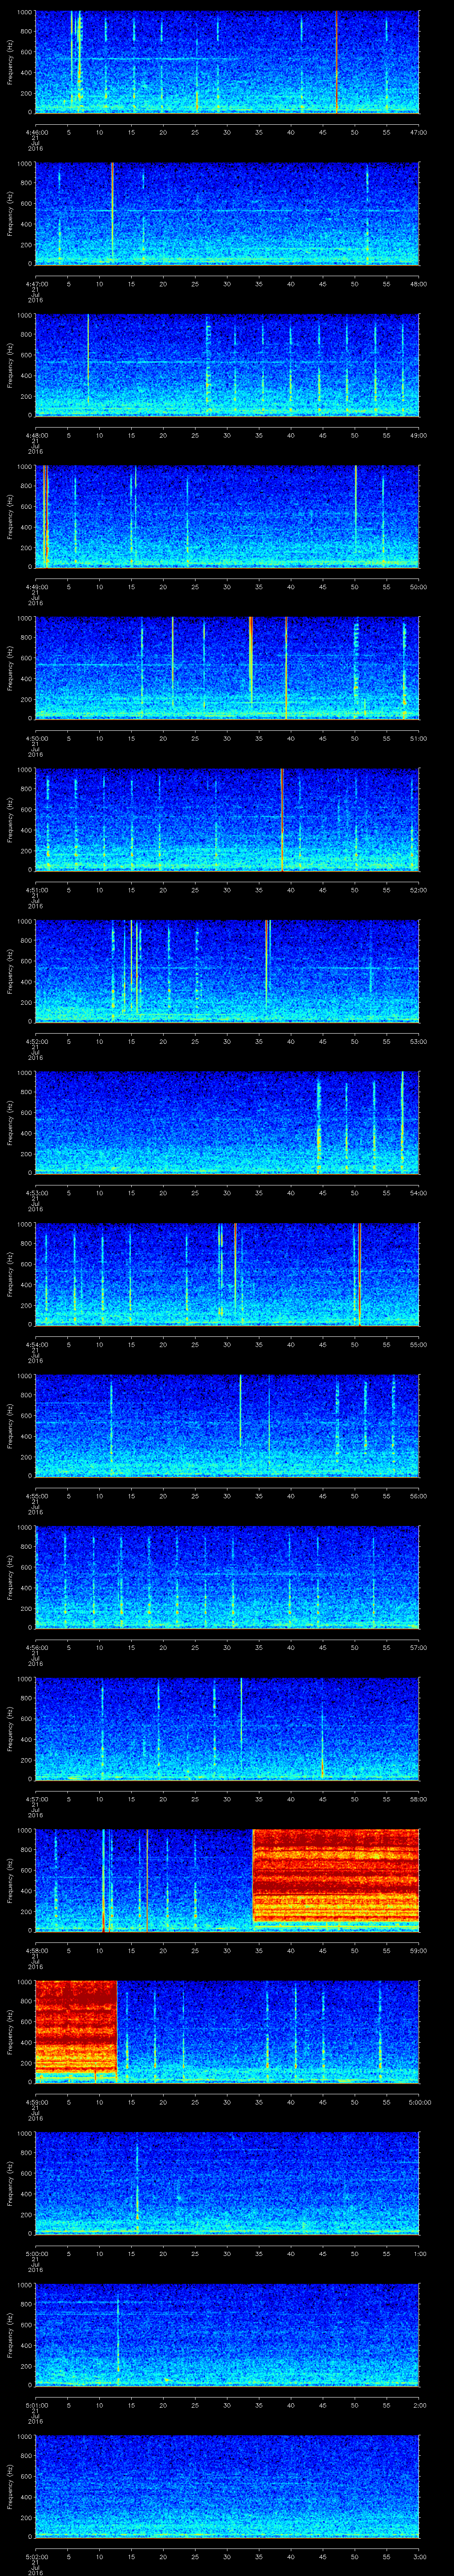This screenshot has width=454, height=2576.
Task: Click the spectrogram panel starting at 4:53:00
Action: pos(227,1122)
